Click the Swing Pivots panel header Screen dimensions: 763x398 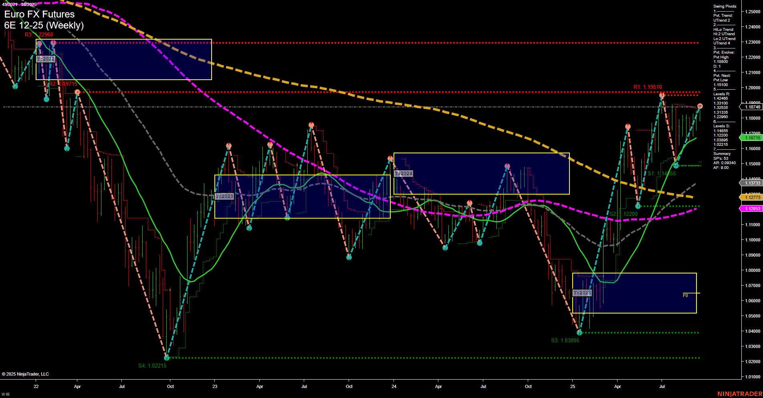(x=724, y=6)
